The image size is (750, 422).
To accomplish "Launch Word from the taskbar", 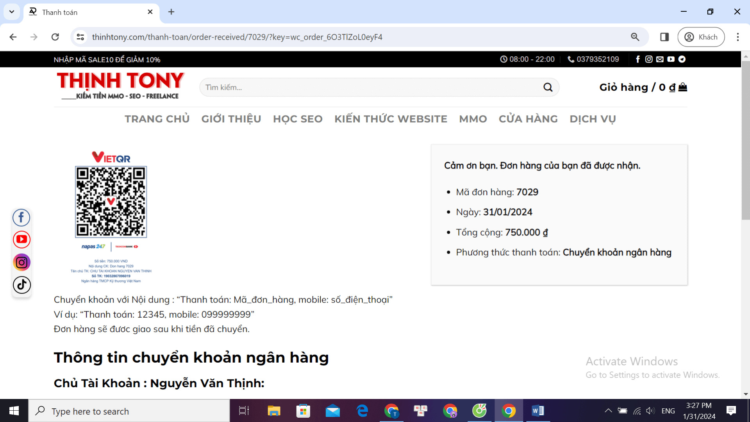I will click(537, 411).
